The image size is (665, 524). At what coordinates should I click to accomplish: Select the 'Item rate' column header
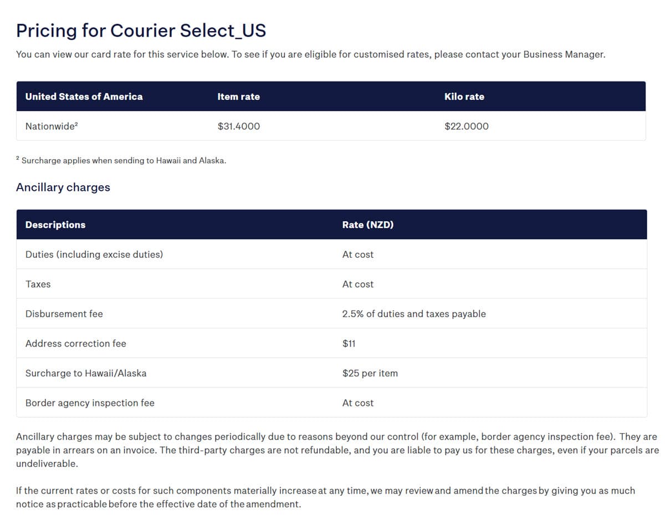(238, 96)
